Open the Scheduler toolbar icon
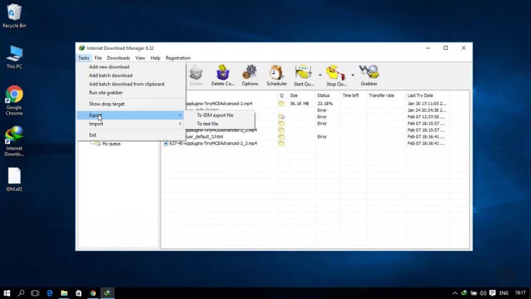 point(277,75)
